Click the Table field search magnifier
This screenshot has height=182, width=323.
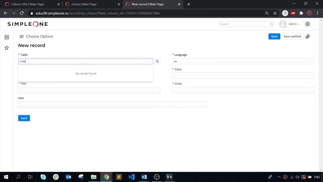[x=157, y=61]
